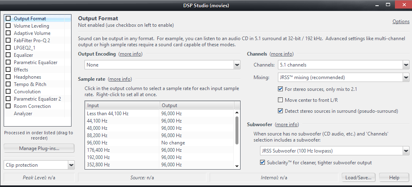Screen dimensions: 412x187
Task: Click output rate for 44,100 Hz input
Action: (x=197, y=120)
